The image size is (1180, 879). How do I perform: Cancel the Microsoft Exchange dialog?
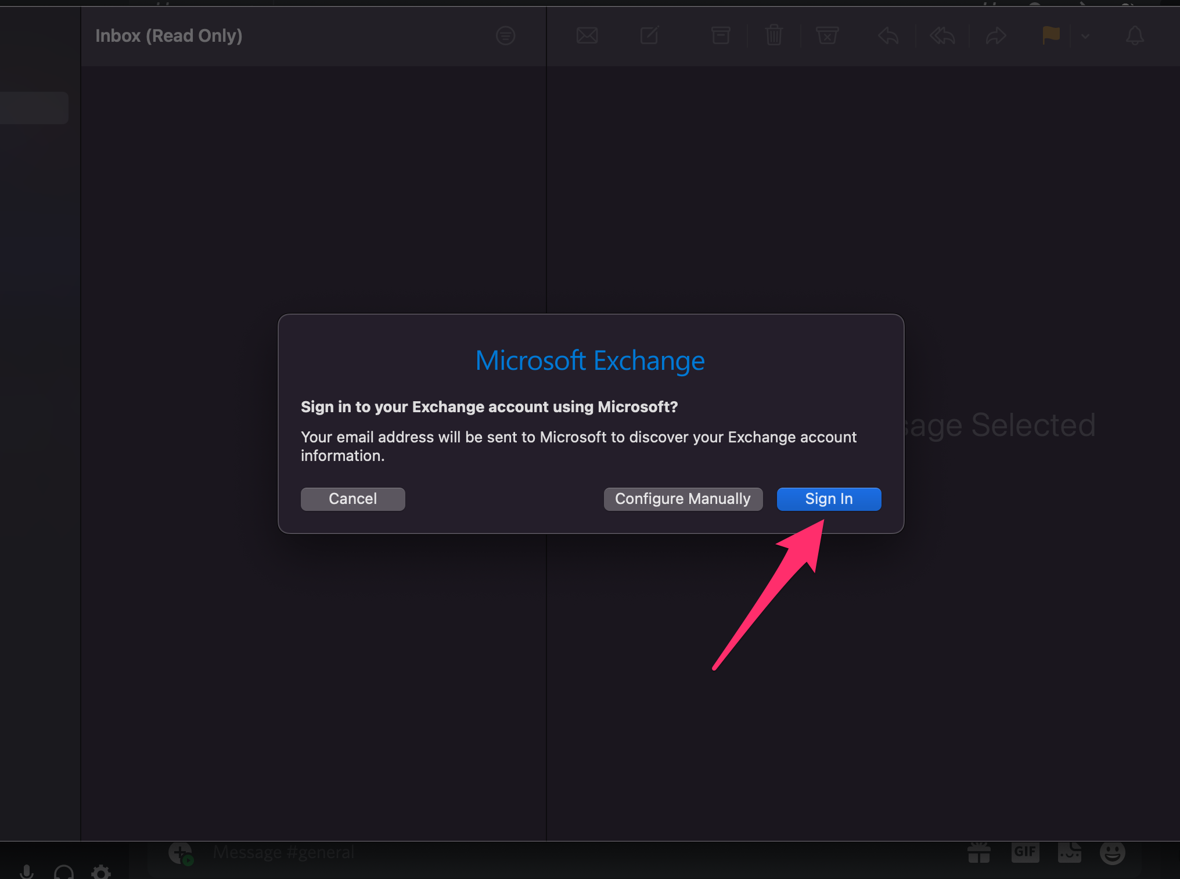352,499
